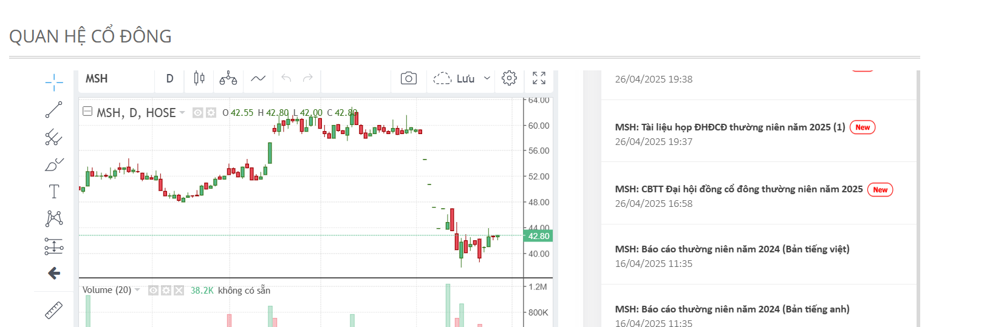The height and width of the screenshot is (327, 984).
Task: Change the candlestick chart style
Action: 199,78
